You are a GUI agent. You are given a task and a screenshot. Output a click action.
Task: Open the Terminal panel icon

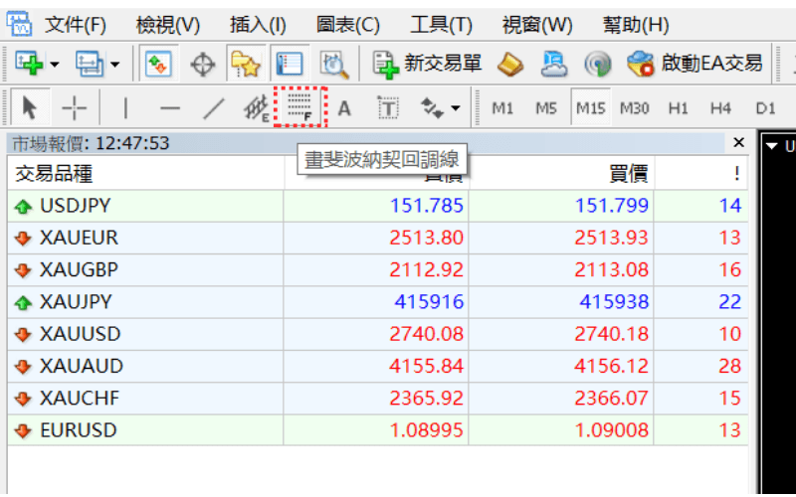click(290, 65)
